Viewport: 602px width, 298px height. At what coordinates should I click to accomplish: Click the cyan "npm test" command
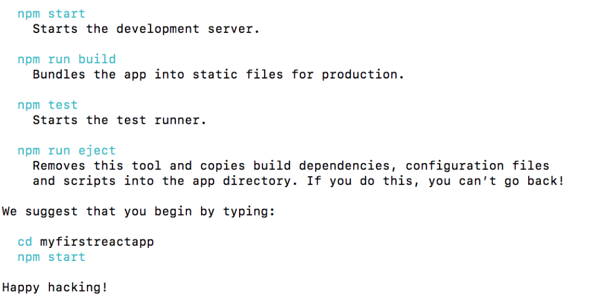point(48,105)
